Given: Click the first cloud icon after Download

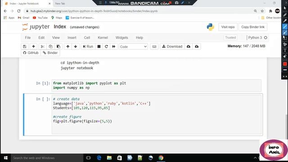Looking at the screenshot, I should pyautogui.click(x=189, y=46).
